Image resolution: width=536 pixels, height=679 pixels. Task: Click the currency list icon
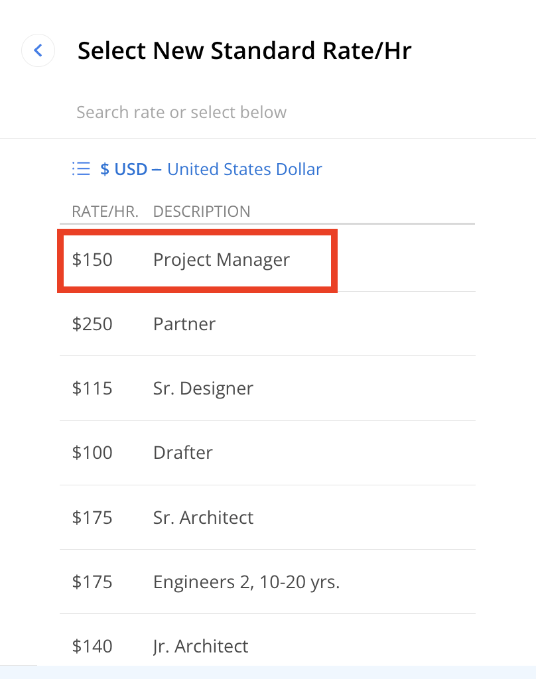pos(81,169)
